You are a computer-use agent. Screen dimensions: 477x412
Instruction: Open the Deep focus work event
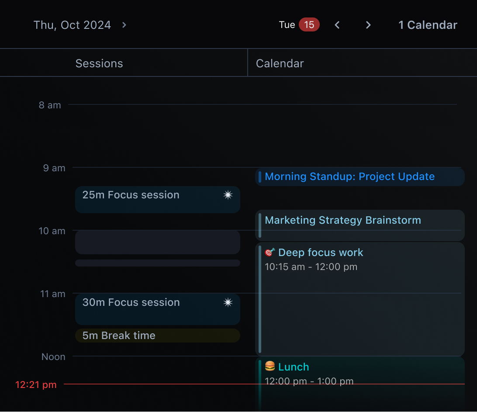click(360, 299)
